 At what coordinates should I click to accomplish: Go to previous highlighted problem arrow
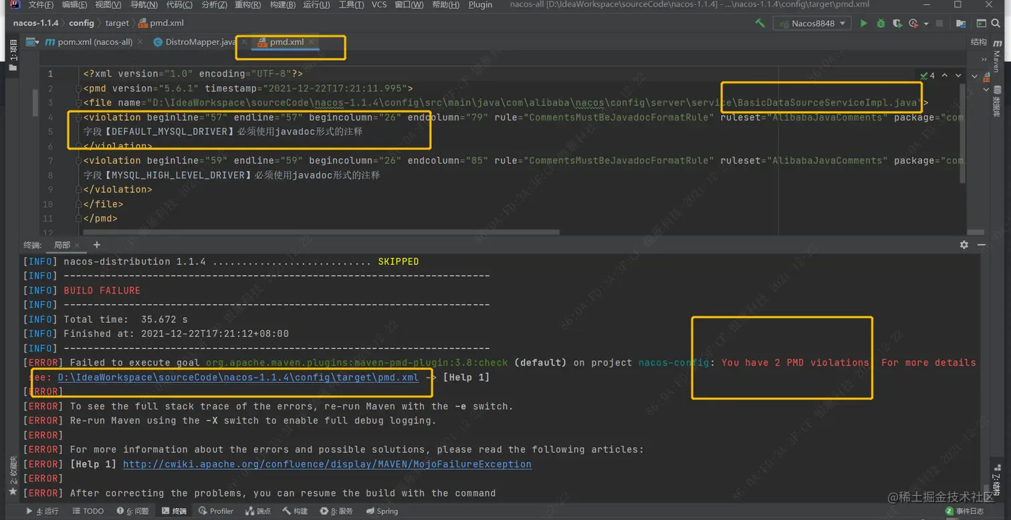tap(945, 76)
